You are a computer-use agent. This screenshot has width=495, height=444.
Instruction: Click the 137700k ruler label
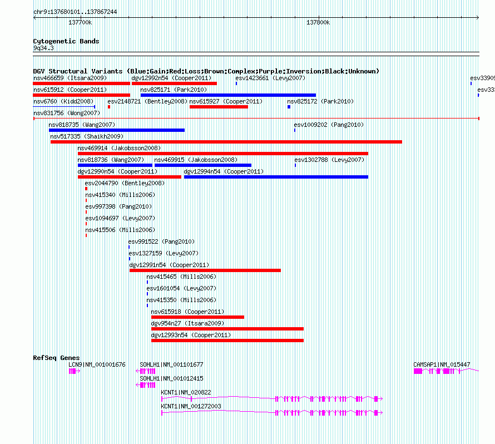80,22
